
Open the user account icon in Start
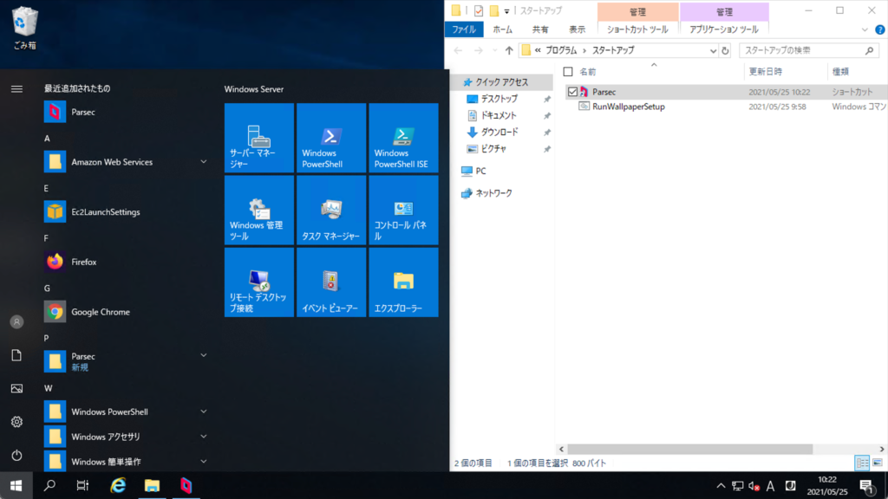[x=16, y=322]
